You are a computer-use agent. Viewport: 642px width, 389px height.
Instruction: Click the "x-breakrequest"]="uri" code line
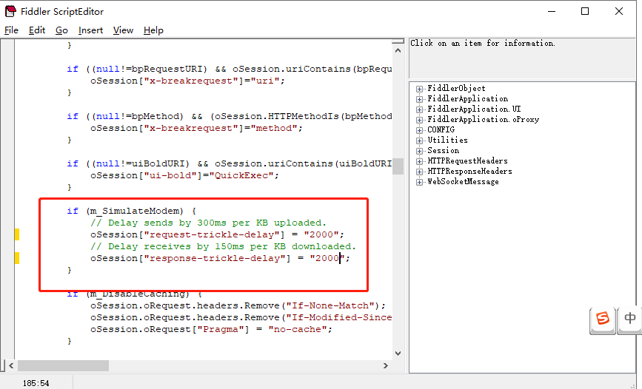pyautogui.click(x=187, y=81)
